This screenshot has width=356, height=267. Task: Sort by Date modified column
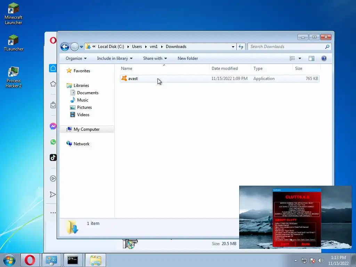(x=230, y=68)
